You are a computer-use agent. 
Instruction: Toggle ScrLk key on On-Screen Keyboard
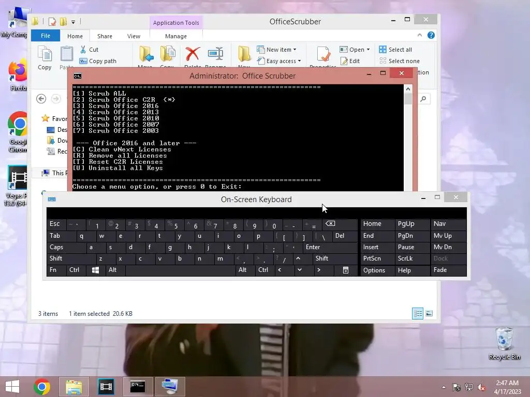click(x=412, y=258)
